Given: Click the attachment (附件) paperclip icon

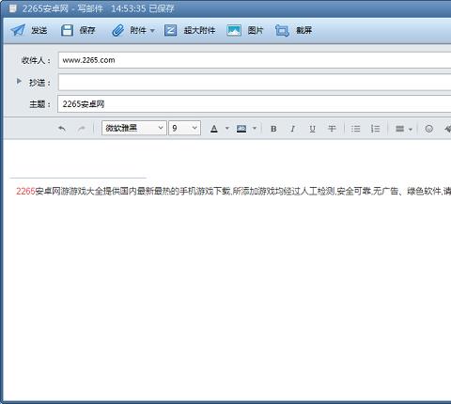Looking at the screenshot, I should pyautogui.click(x=117, y=30).
